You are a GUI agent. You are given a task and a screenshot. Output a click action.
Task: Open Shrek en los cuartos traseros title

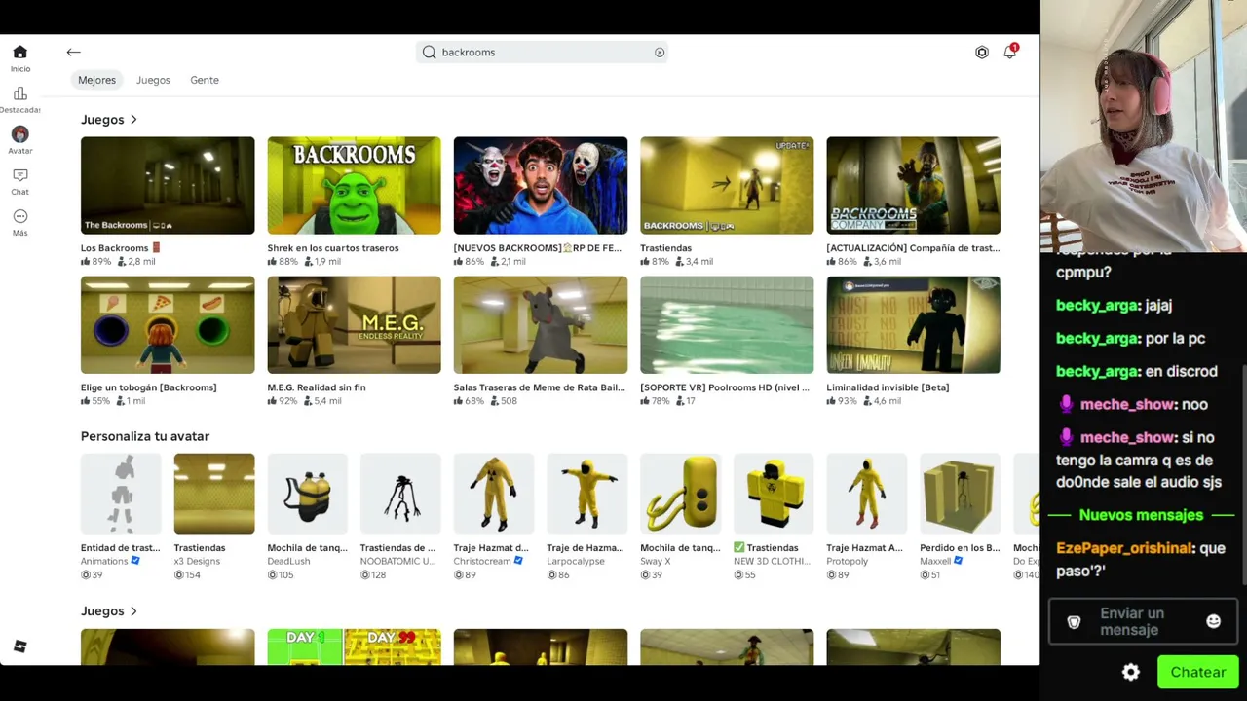[x=333, y=248]
